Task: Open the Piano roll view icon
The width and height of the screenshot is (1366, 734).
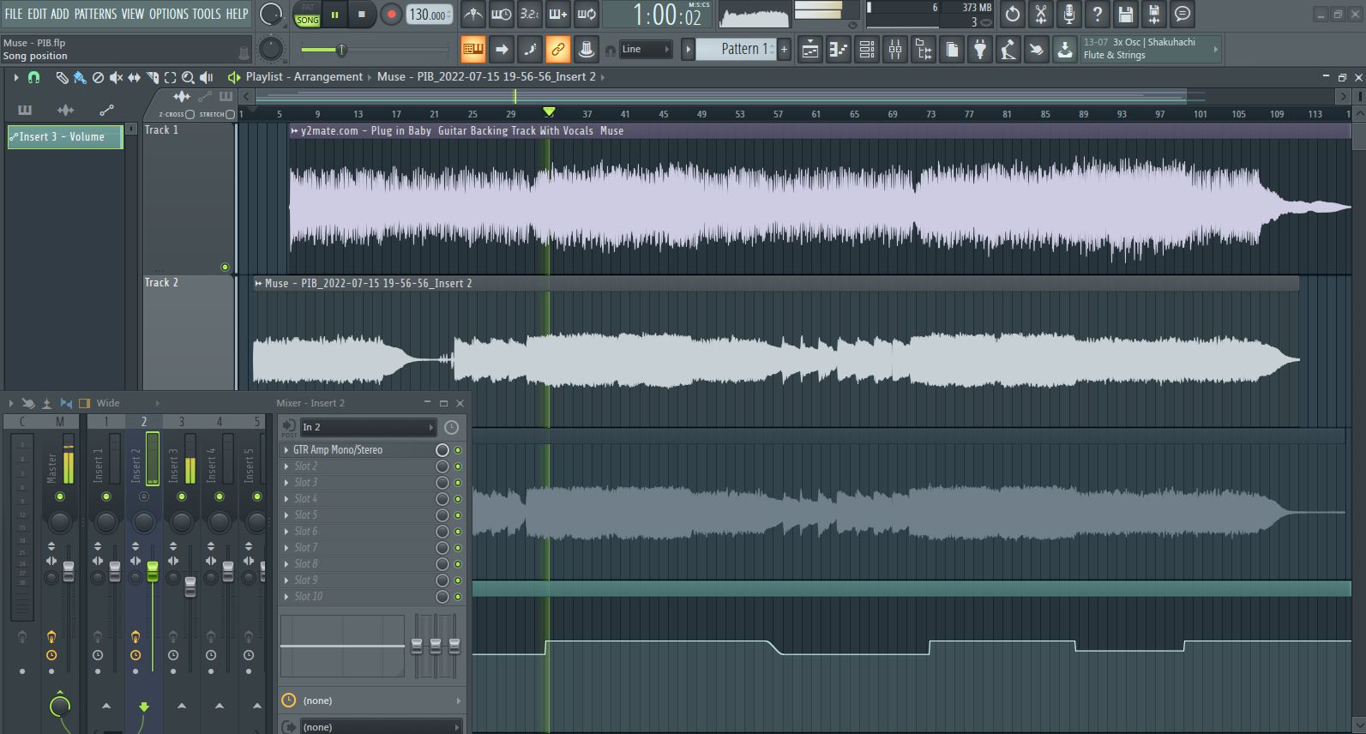Action: tap(839, 50)
